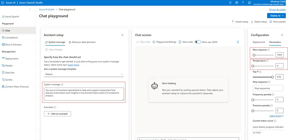Click the Temperature value field
This screenshot has width=288, height=140.
[x=279, y=66]
